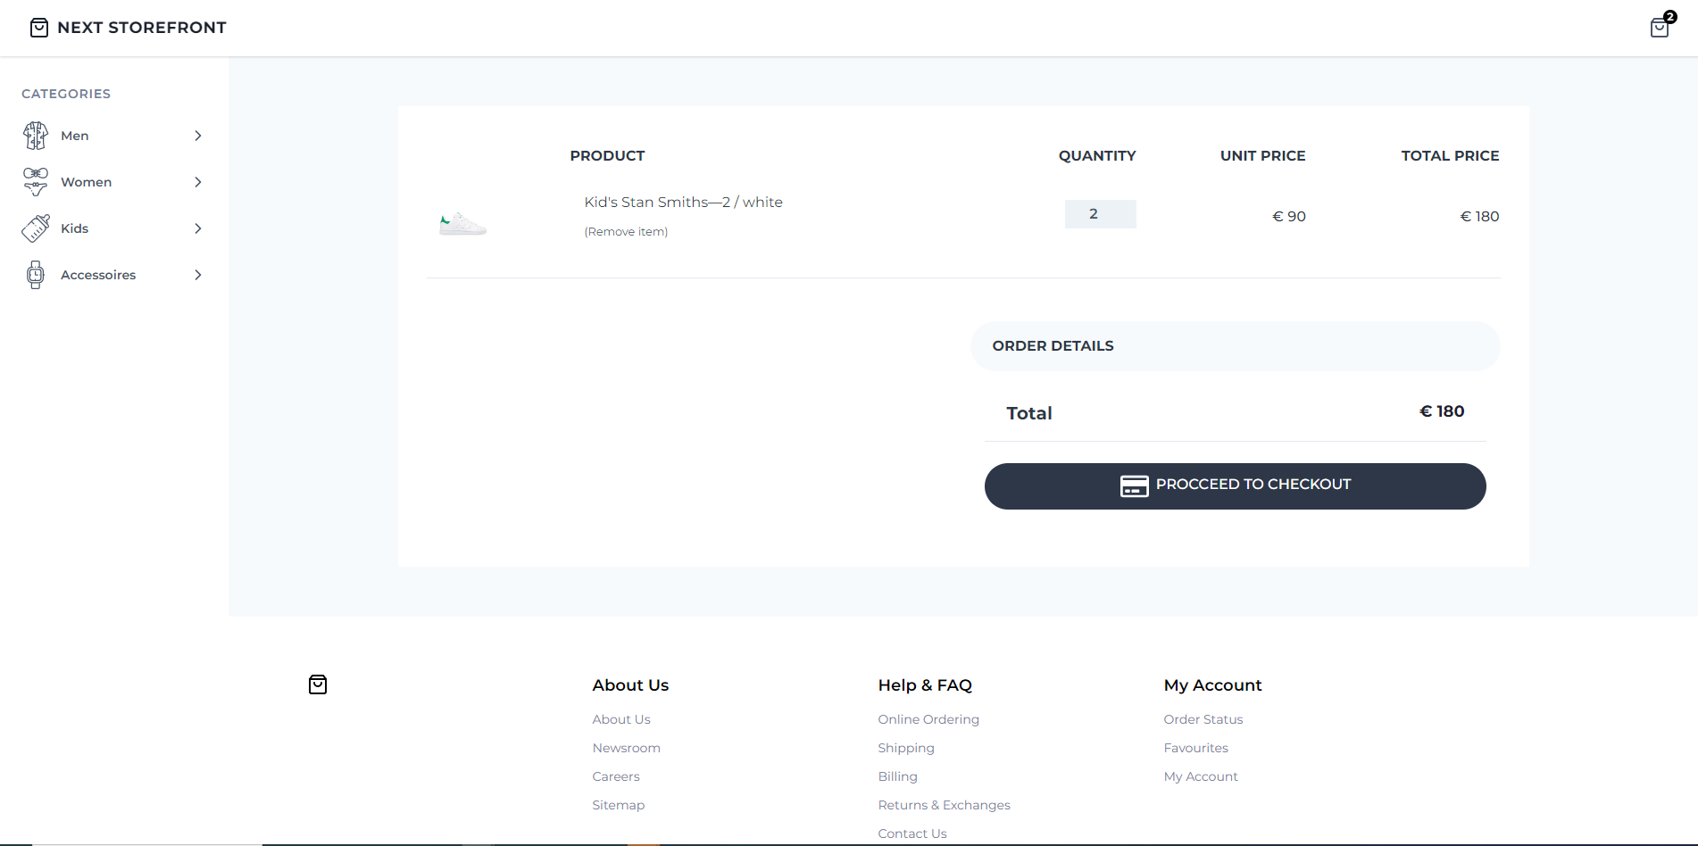1698x846 pixels.
Task: Click the footer shopping bag logo
Action: pyautogui.click(x=318, y=684)
